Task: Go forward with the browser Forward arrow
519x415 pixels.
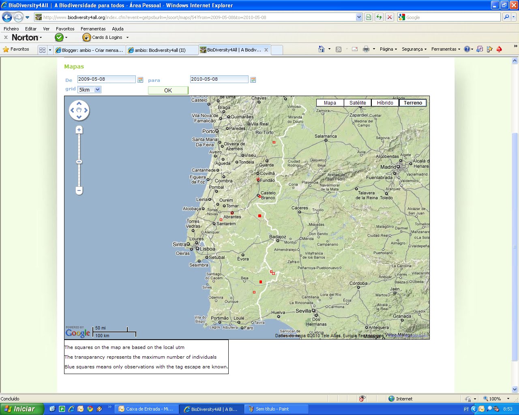Action: click(18, 17)
